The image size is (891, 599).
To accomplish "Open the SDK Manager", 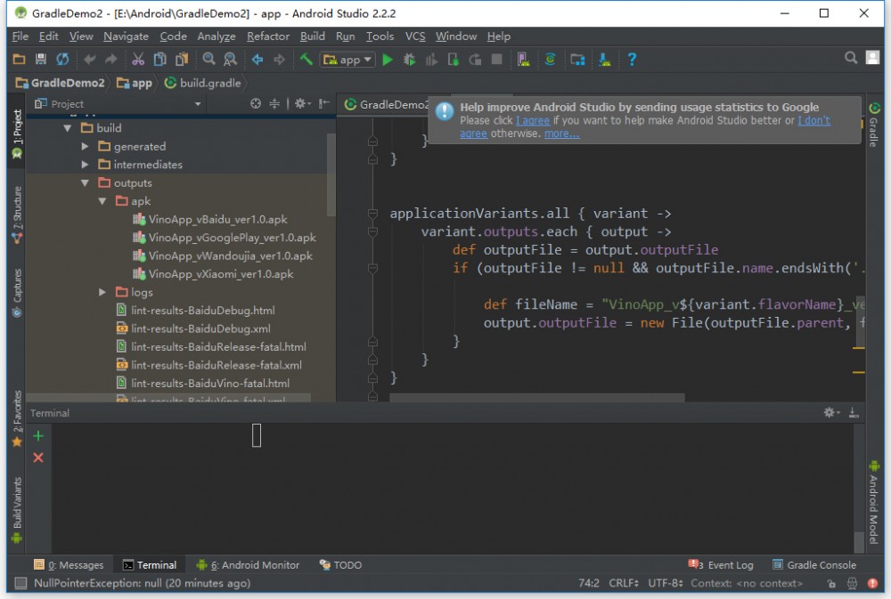I will 602,60.
